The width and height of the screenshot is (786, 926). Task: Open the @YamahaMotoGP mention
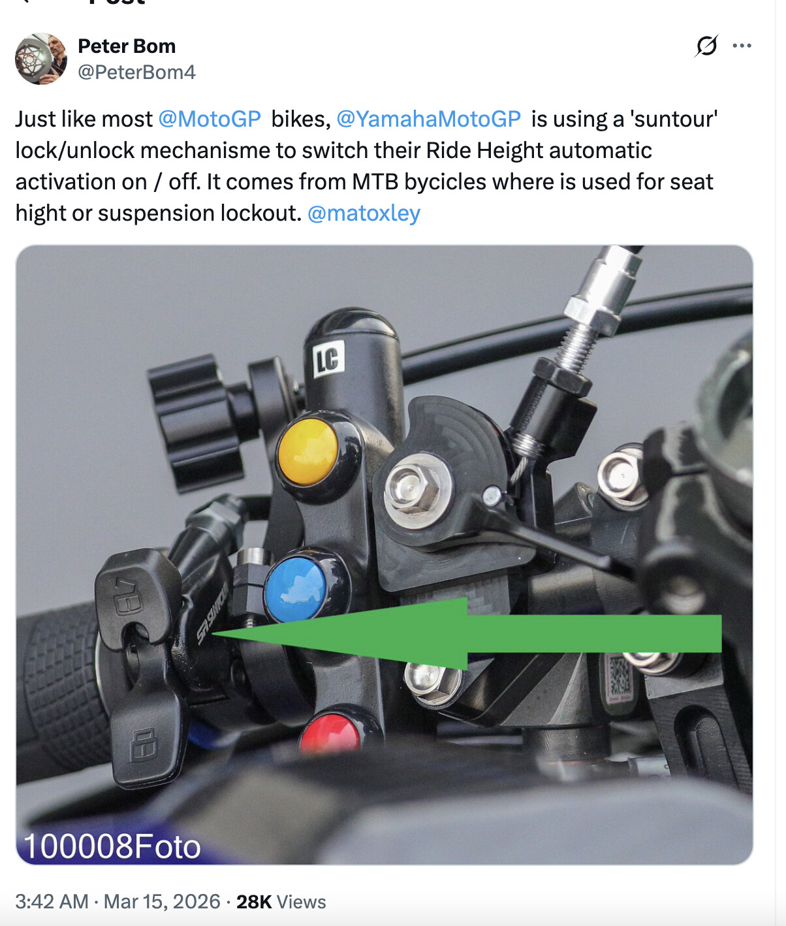coord(428,119)
